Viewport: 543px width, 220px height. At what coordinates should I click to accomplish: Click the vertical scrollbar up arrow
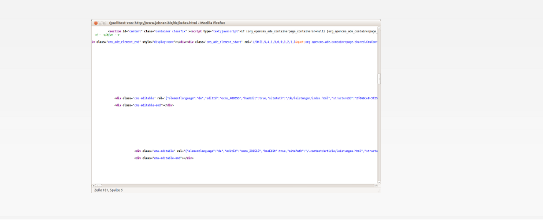tap(379, 28)
